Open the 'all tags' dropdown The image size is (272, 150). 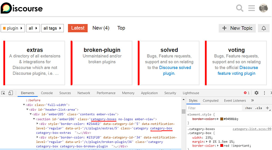point(52,28)
